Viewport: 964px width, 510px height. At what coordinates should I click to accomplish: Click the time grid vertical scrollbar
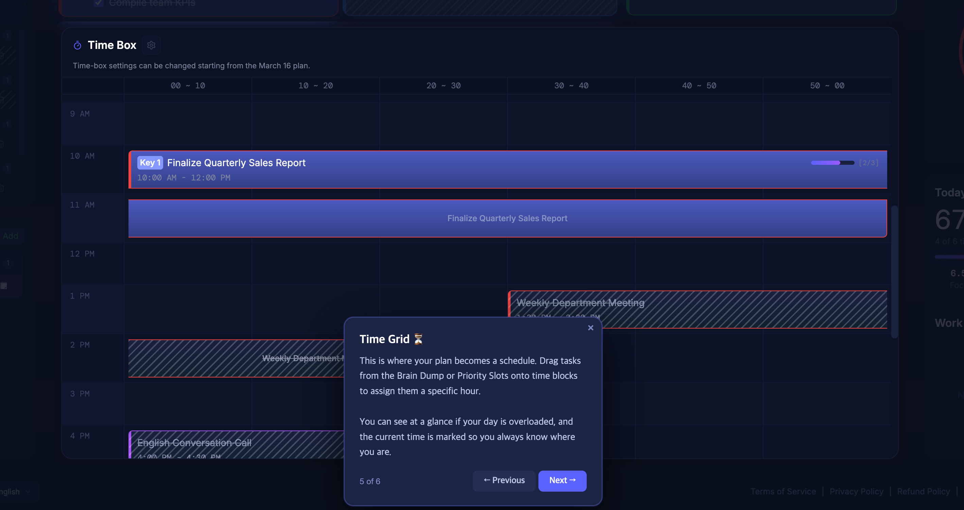pyautogui.click(x=894, y=271)
